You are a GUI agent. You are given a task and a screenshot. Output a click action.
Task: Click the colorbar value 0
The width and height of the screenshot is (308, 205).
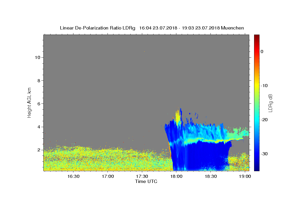(x=262, y=52)
